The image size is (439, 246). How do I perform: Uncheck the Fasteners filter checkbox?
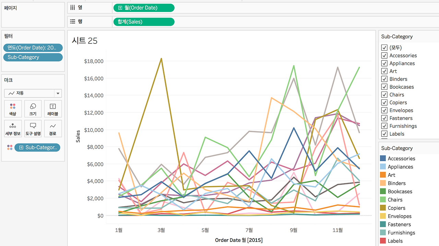point(384,118)
